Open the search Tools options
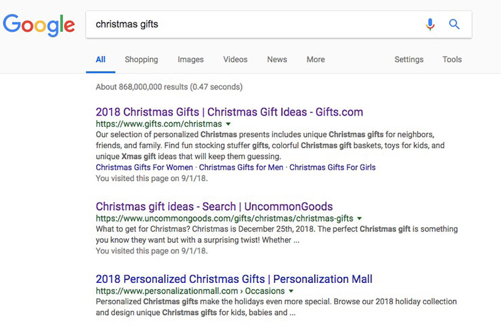The height and width of the screenshot is (325, 501). pos(452,59)
